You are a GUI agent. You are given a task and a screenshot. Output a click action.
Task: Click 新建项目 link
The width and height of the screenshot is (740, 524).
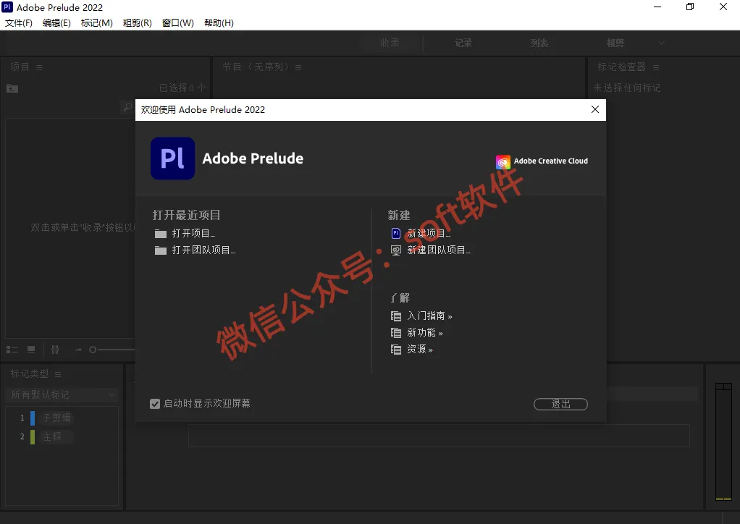point(429,234)
